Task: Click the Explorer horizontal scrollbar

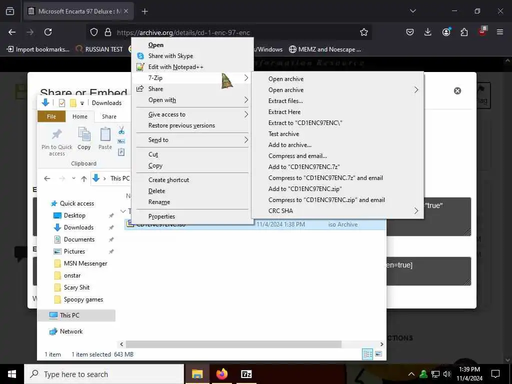Action: tap(233, 344)
